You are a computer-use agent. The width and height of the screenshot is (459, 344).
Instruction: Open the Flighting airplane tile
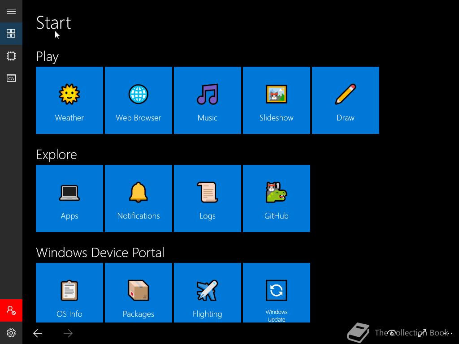click(208, 292)
